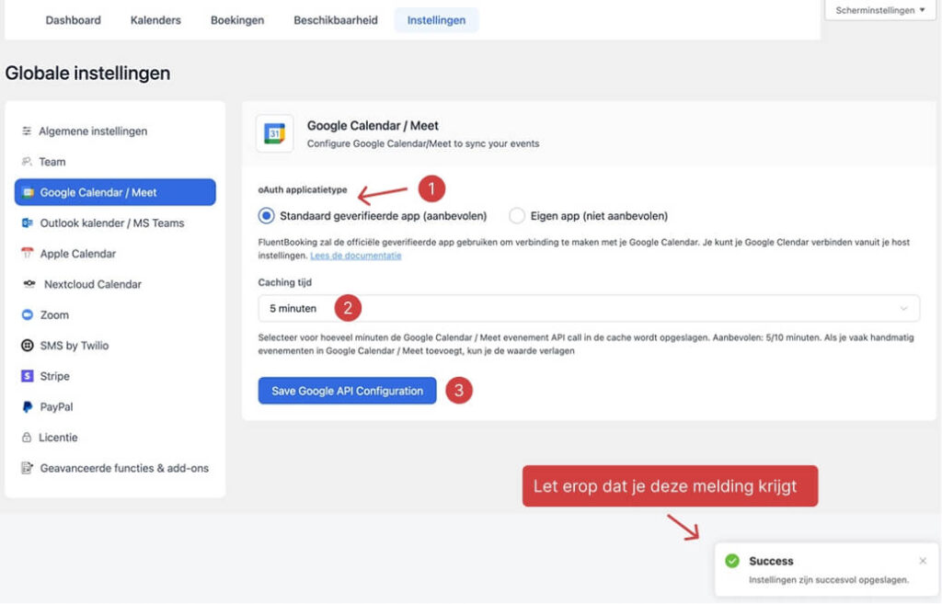Click the Outlook icon in sidebar
Viewport: 942px width, 604px height.
coord(28,223)
